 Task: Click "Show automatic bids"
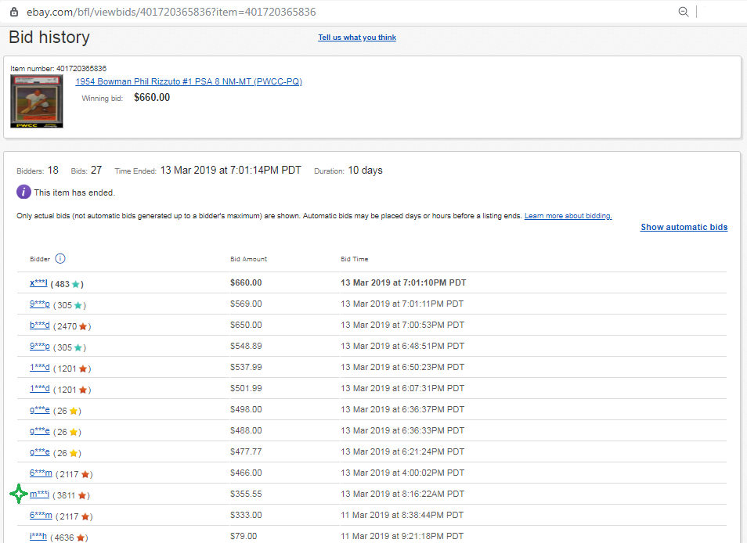pos(684,227)
